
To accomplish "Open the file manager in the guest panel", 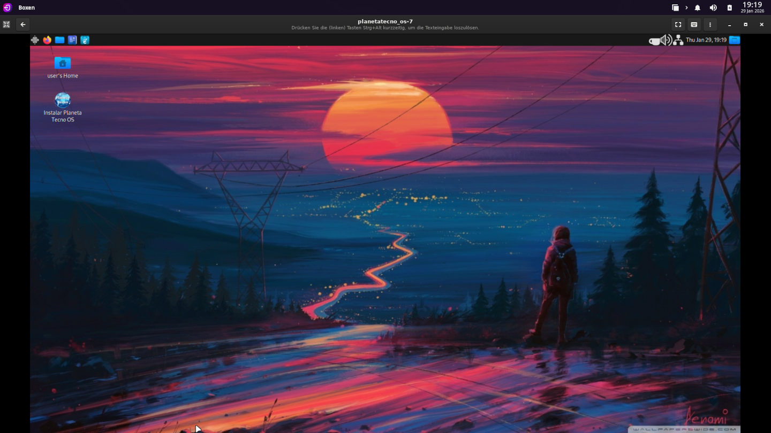I will point(59,40).
